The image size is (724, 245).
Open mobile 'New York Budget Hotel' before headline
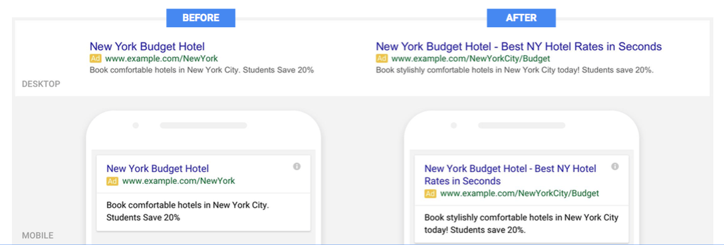coord(158,169)
